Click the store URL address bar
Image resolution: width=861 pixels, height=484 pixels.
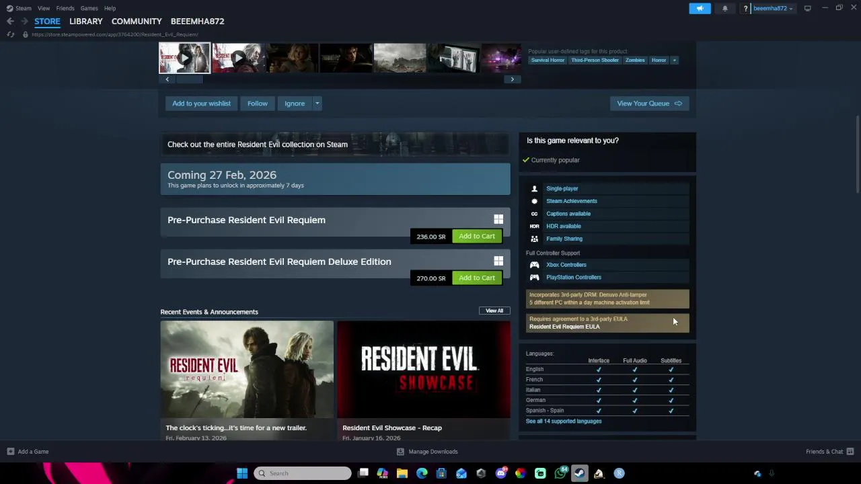(115, 34)
